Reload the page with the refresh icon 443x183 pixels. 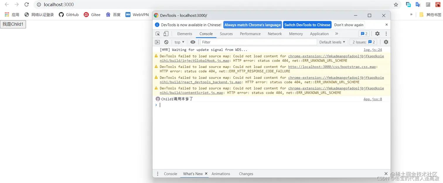[27, 5]
